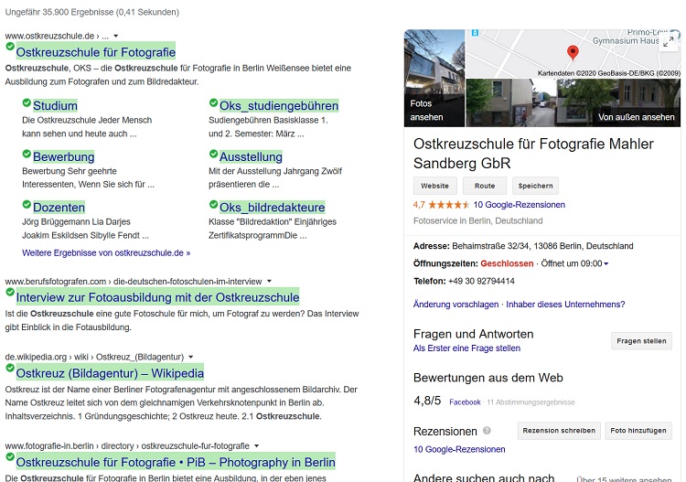686x482 pixels.
Task: Click checkmark icon before Oks_studiengebühren
Action: click(x=213, y=102)
